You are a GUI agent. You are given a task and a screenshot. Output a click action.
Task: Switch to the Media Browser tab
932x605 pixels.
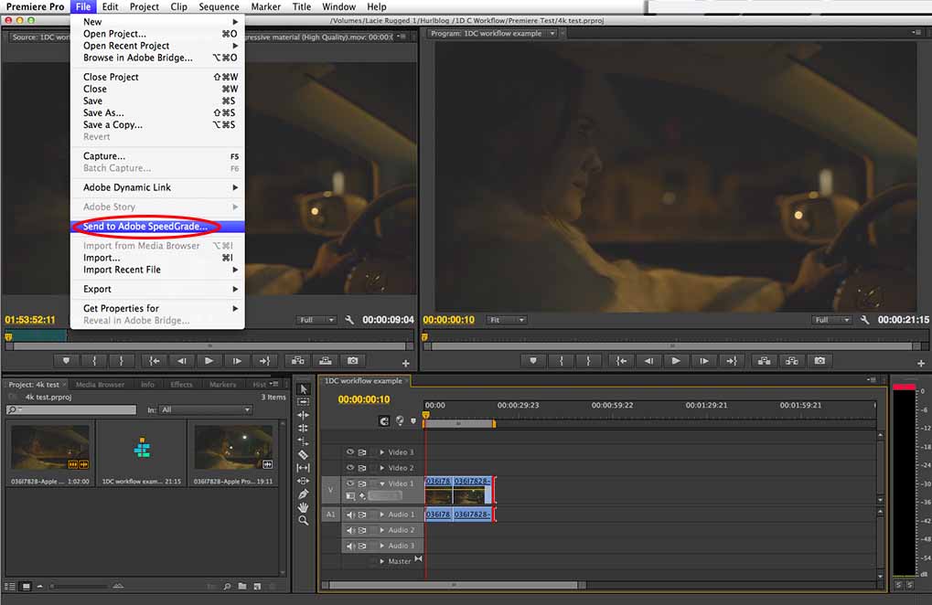point(99,385)
